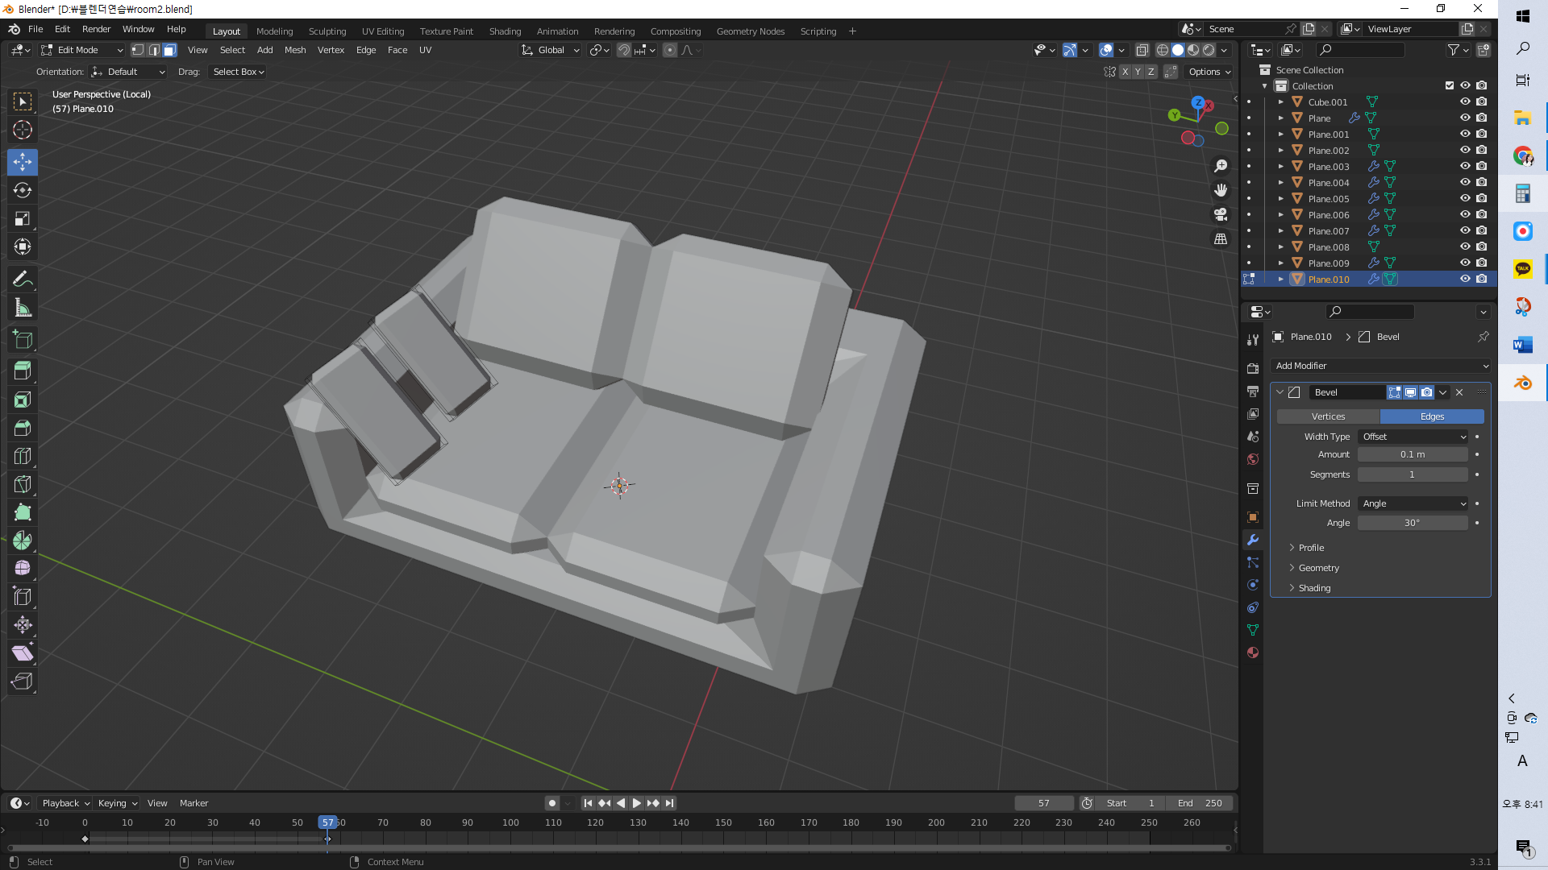The image size is (1548, 870).
Task: Adjust the Bevel Segments field
Action: pyautogui.click(x=1413, y=474)
